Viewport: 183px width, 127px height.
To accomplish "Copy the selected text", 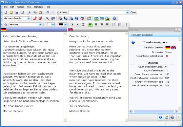I will [x=35, y=12].
